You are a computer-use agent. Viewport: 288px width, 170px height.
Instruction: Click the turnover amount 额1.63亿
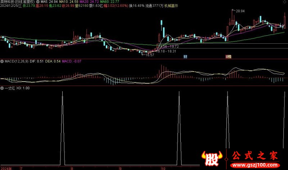click(x=96, y=6)
